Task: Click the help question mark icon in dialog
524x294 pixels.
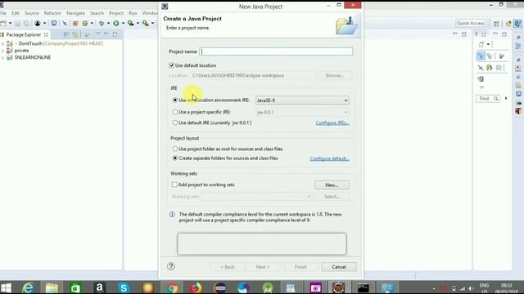Action: tap(171, 266)
